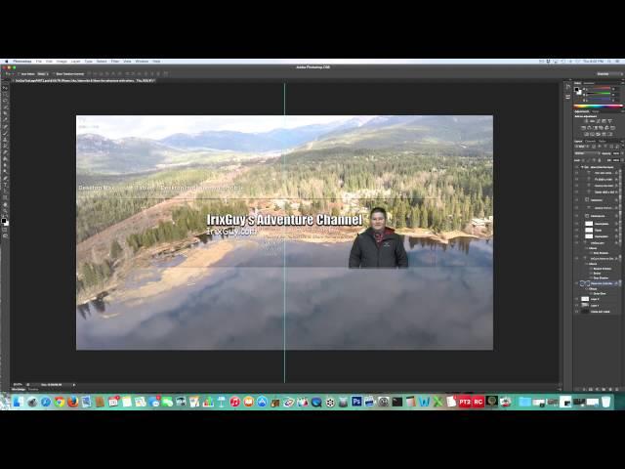
Task: Select the open document tab
Action: [x=84, y=80]
